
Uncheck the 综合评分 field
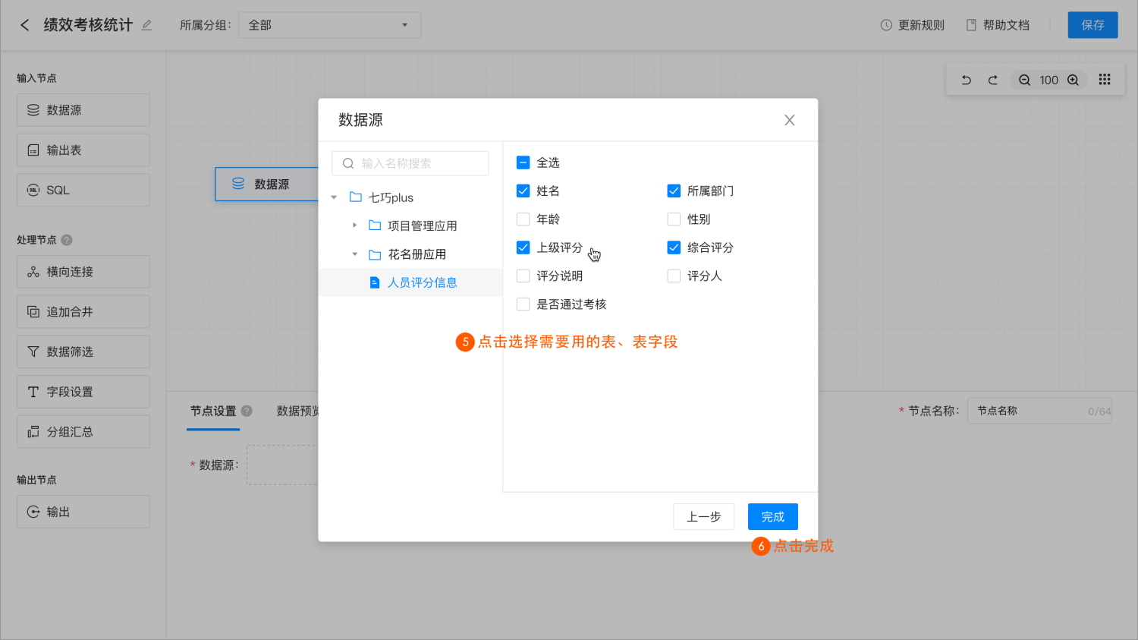(674, 247)
